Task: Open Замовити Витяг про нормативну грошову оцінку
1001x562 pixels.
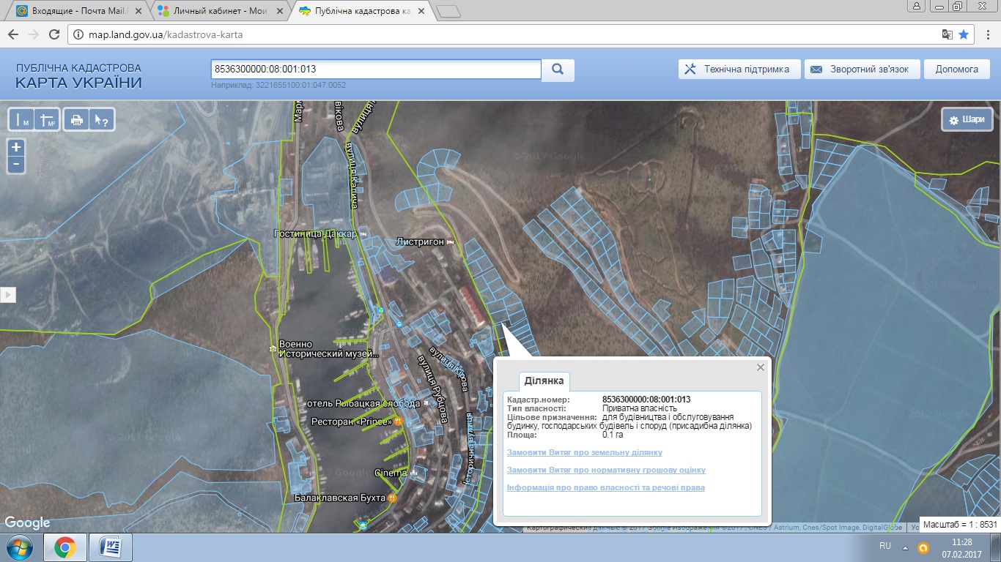Action: pyautogui.click(x=606, y=470)
